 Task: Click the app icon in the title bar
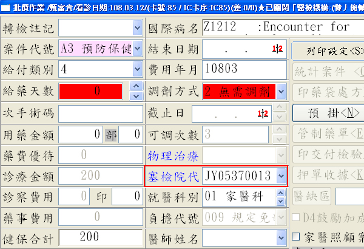click(6, 6)
